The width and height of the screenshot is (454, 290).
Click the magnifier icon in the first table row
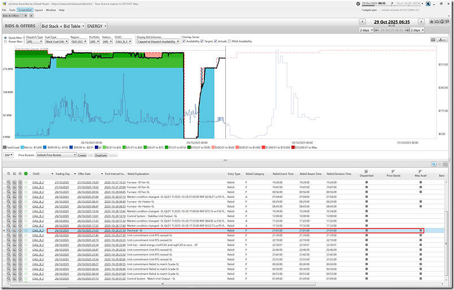tap(10, 183)
